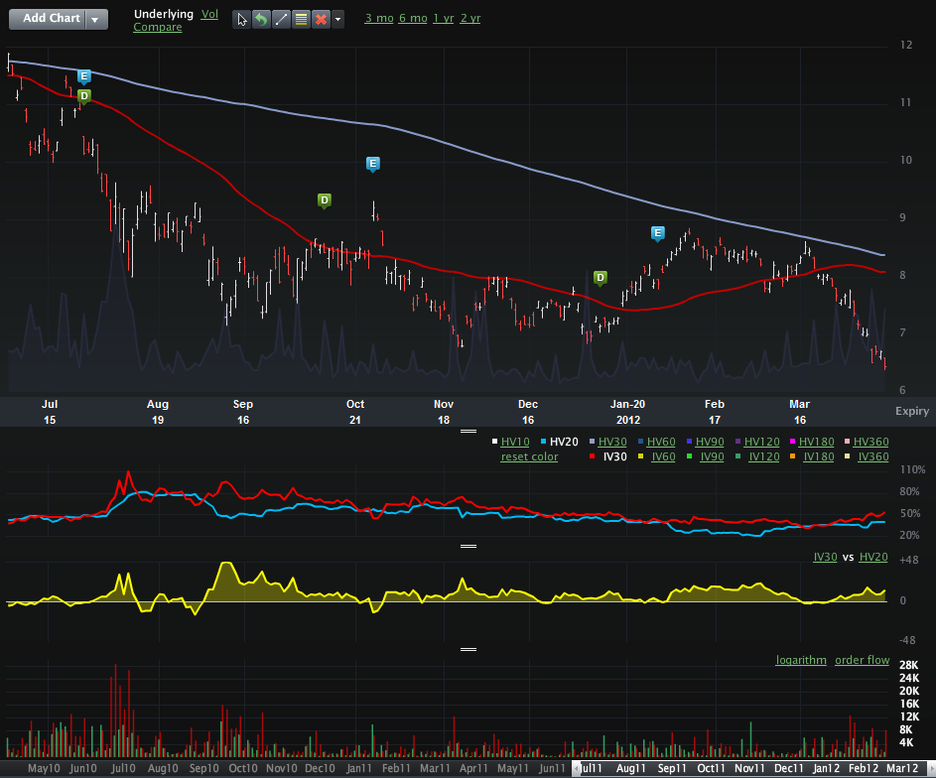Toggle the HV120 volatility series
Image resolution: width=936 pixels, height=778 pixels.
point(761,442)
